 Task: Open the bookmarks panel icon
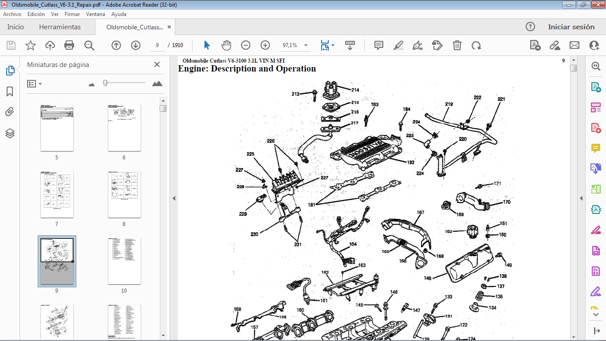point(10,91)
